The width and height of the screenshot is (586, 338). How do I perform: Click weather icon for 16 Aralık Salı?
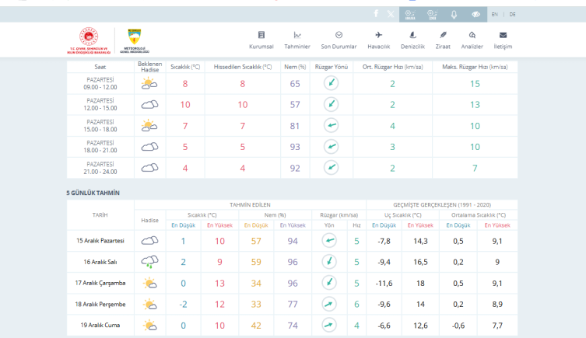pyautogui.click(x=149, y=262)
